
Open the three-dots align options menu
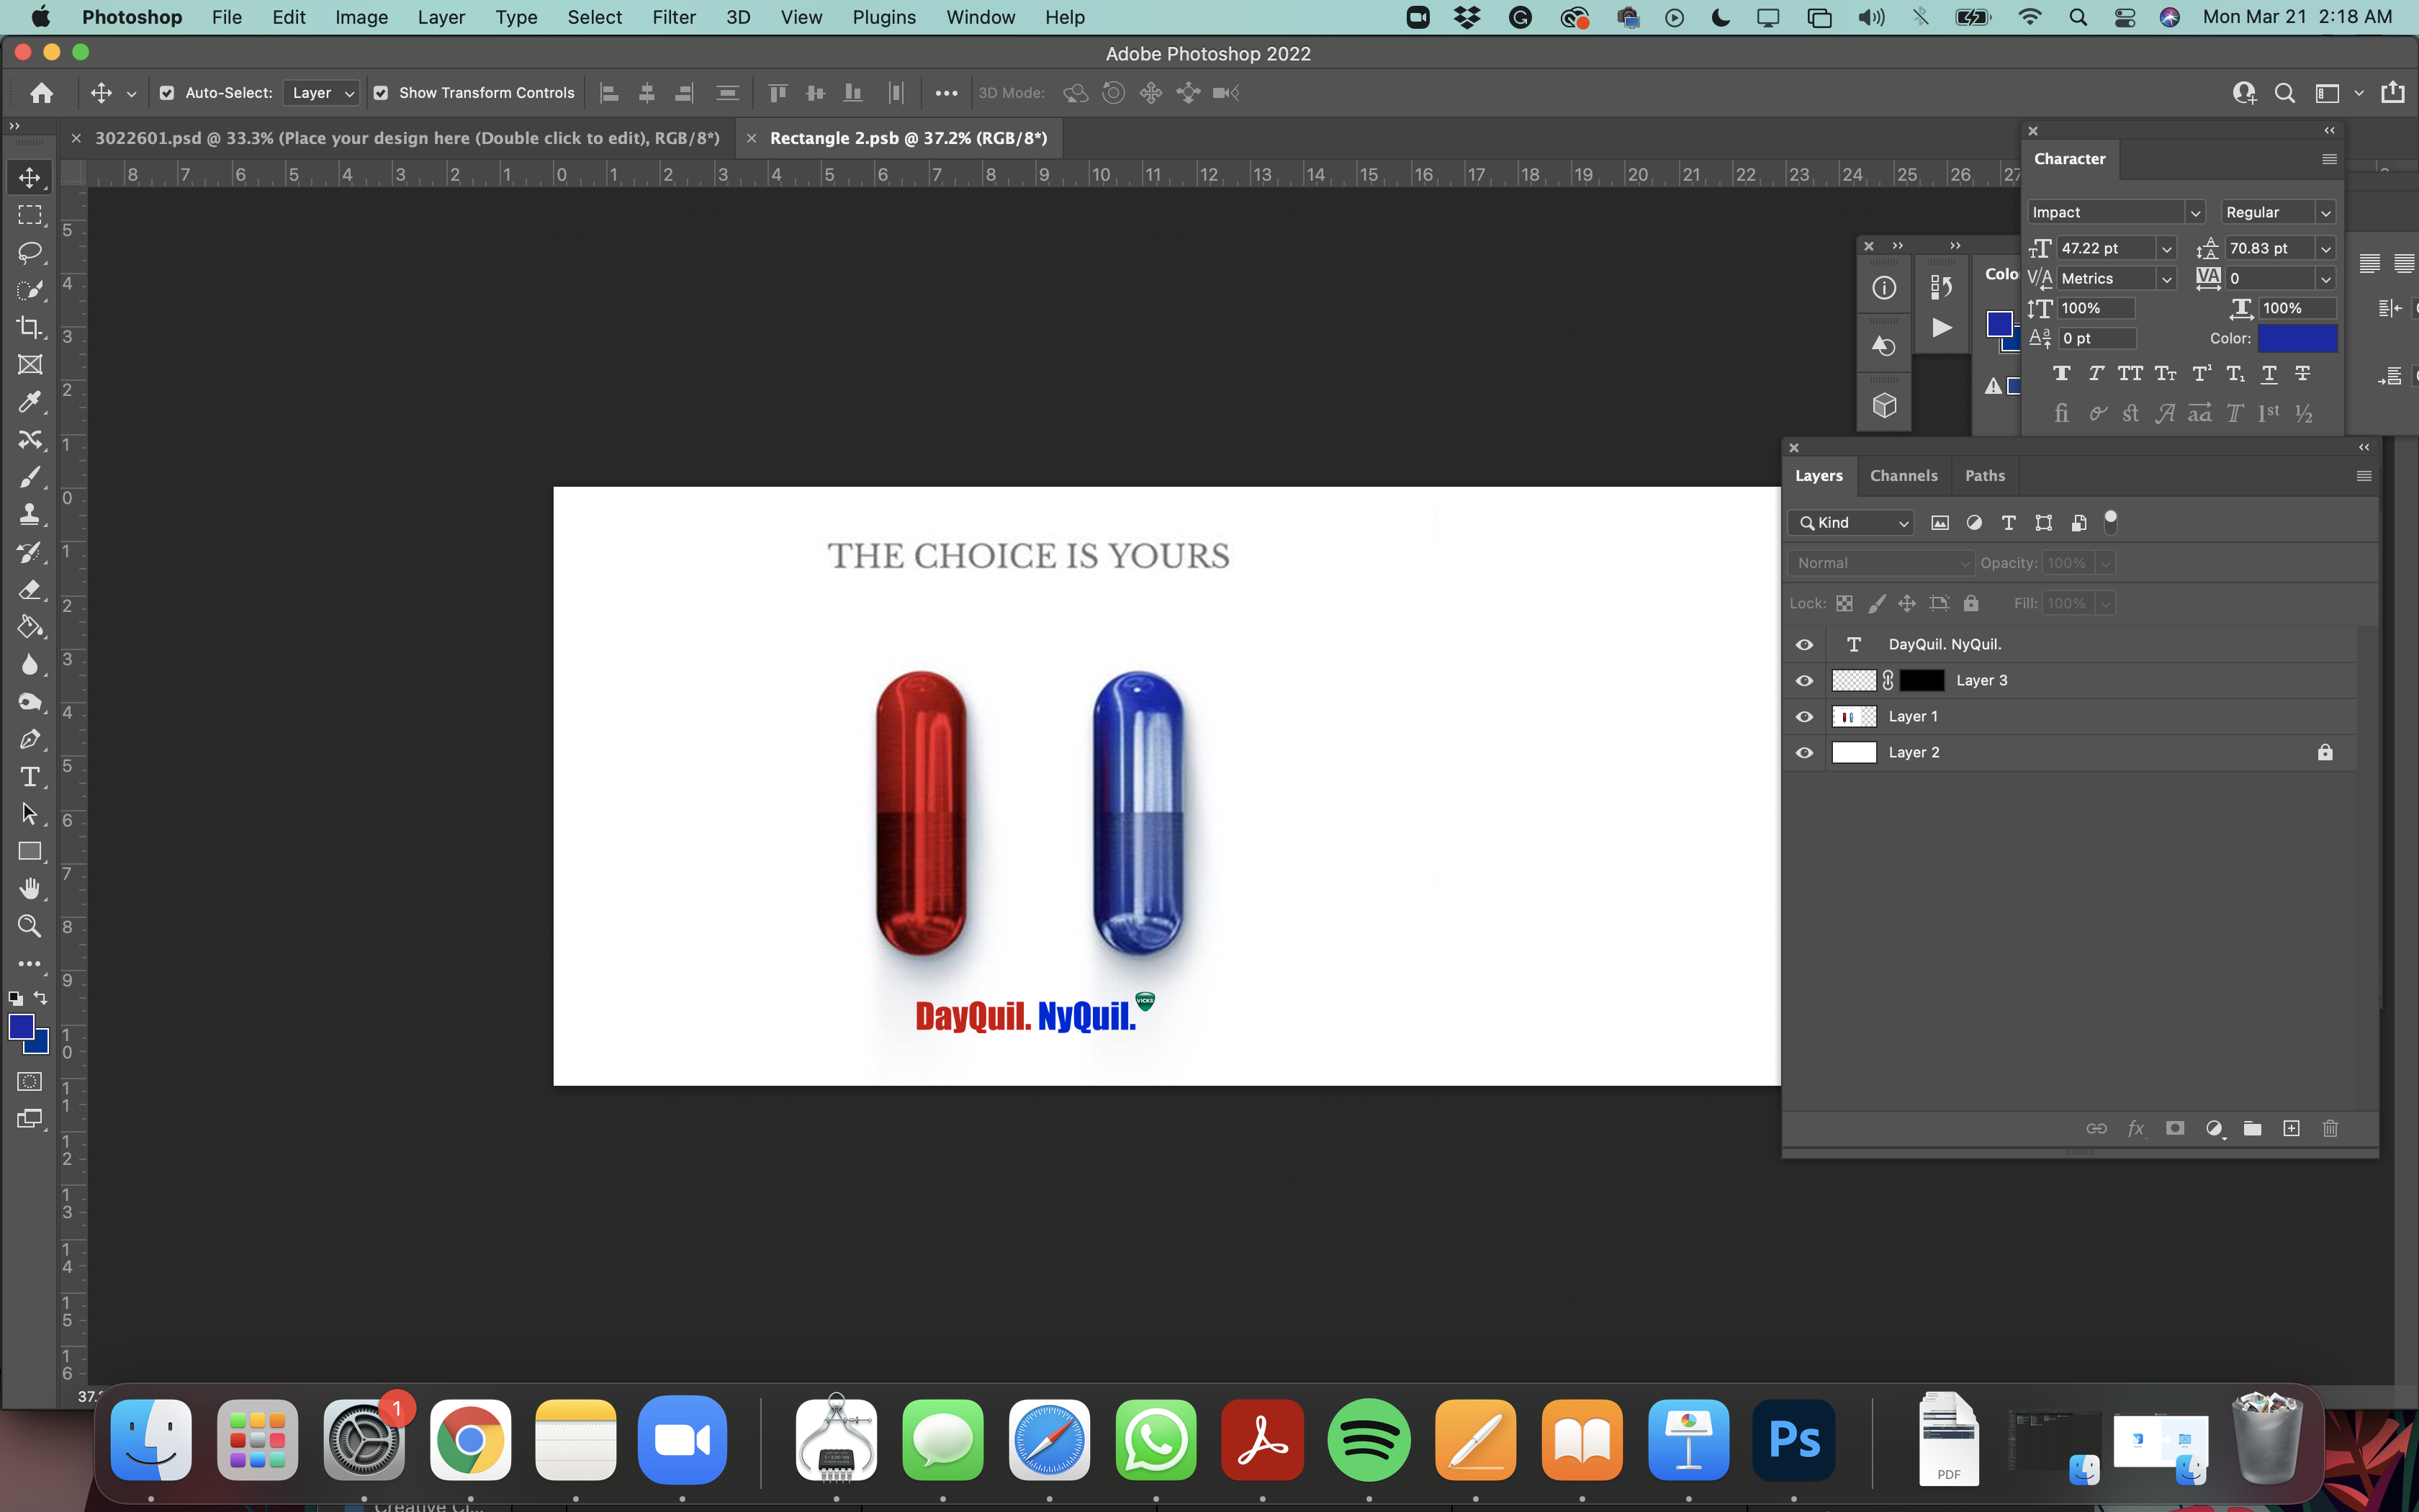(945, 93)
